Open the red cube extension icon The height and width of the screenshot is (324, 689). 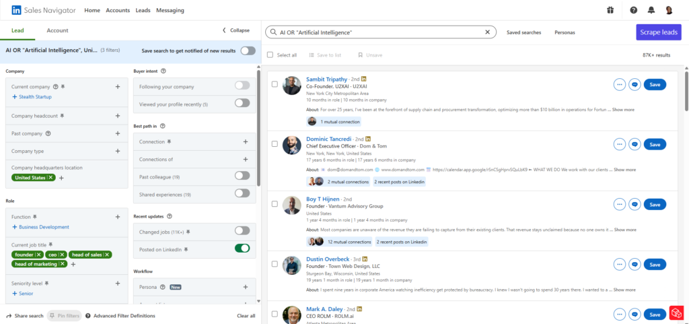(676, 313)
